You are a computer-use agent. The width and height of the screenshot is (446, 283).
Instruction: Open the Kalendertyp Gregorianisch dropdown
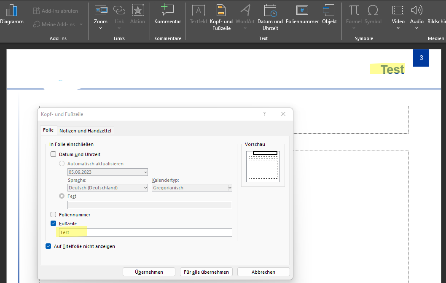pos(230,188)
